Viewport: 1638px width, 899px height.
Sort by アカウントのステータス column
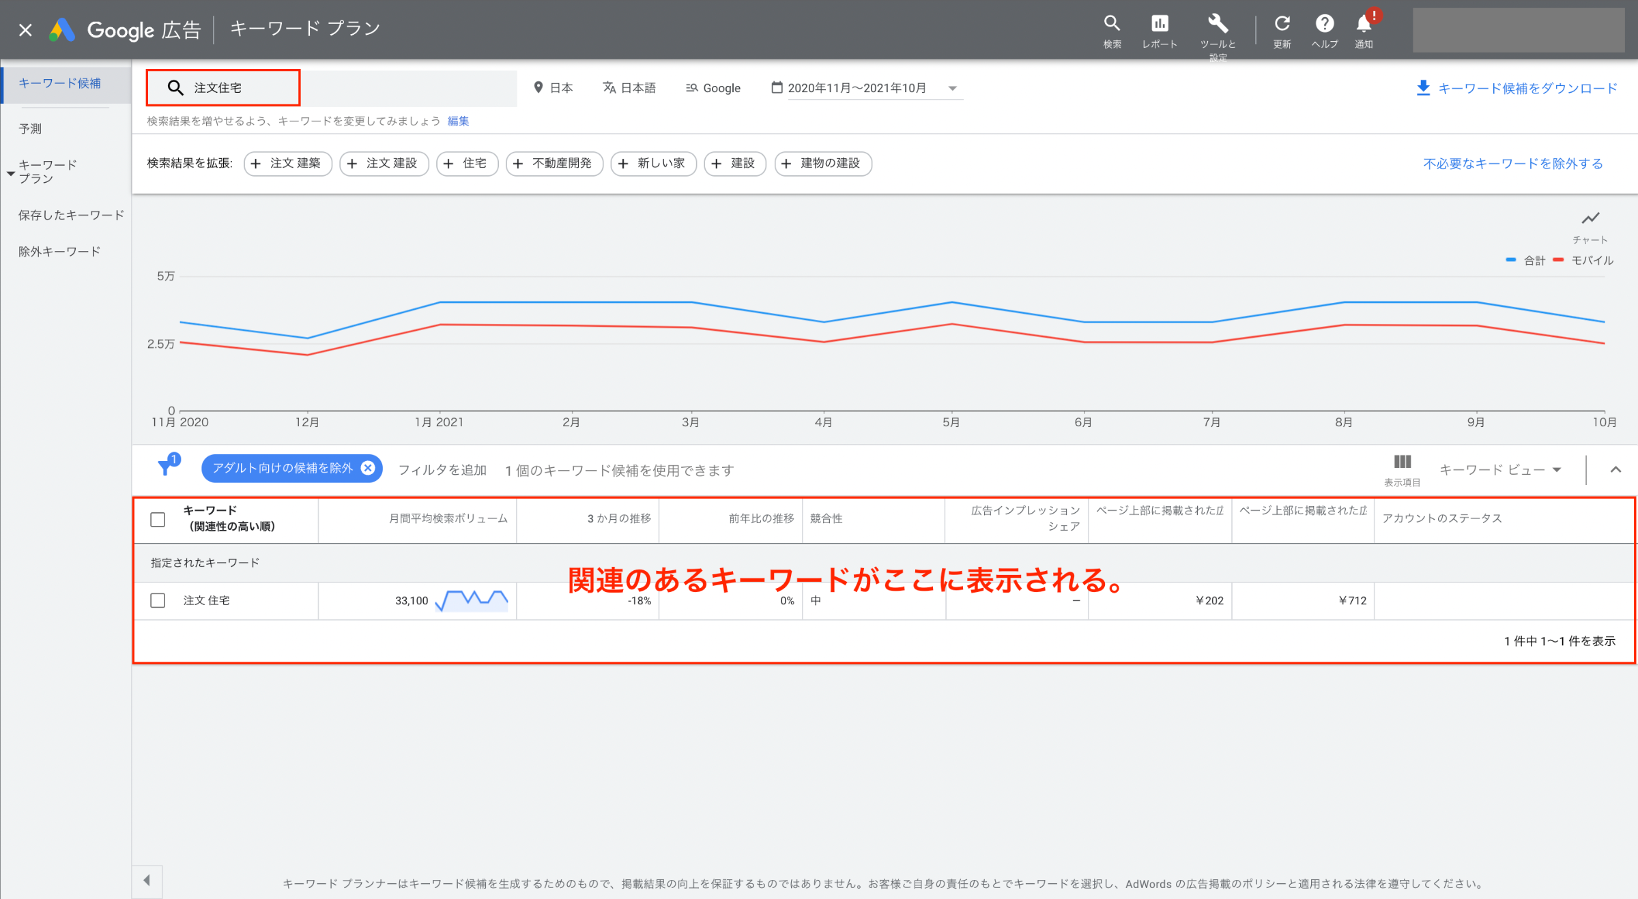tap(1441, 518)
